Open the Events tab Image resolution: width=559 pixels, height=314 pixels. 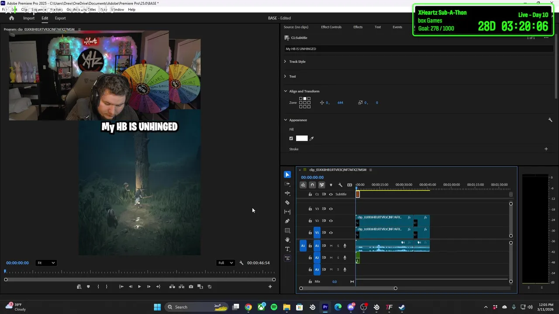(x=397, y=27)
